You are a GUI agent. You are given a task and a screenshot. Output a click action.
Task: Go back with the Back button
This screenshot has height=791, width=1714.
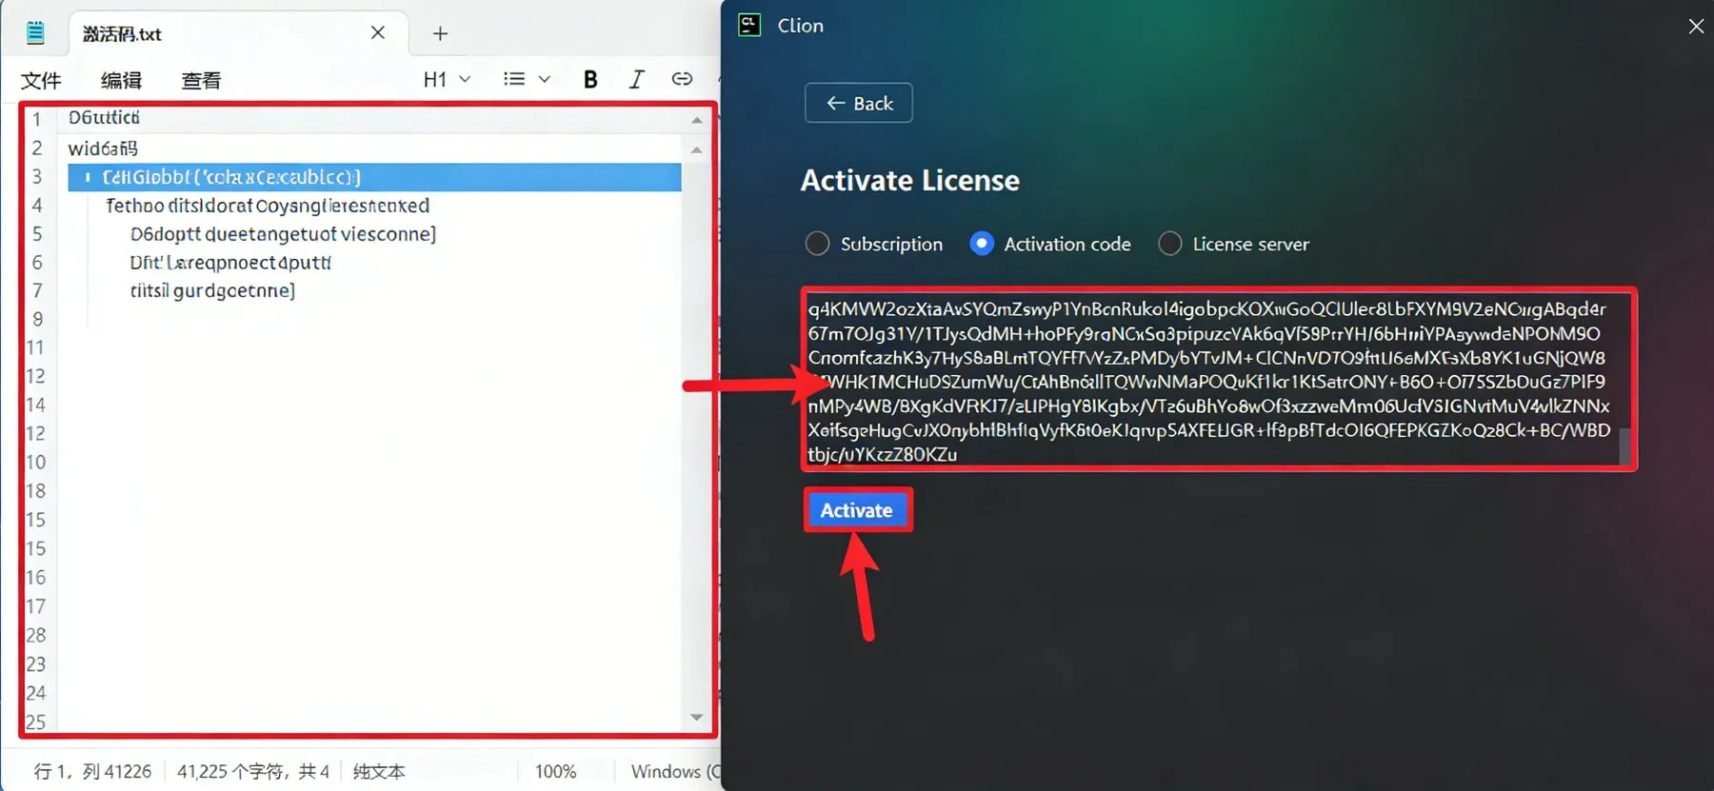(x=858, y=103)
